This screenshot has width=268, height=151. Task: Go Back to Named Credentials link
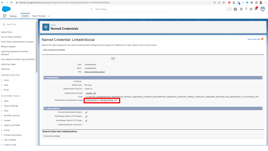[x=54, y=50]
